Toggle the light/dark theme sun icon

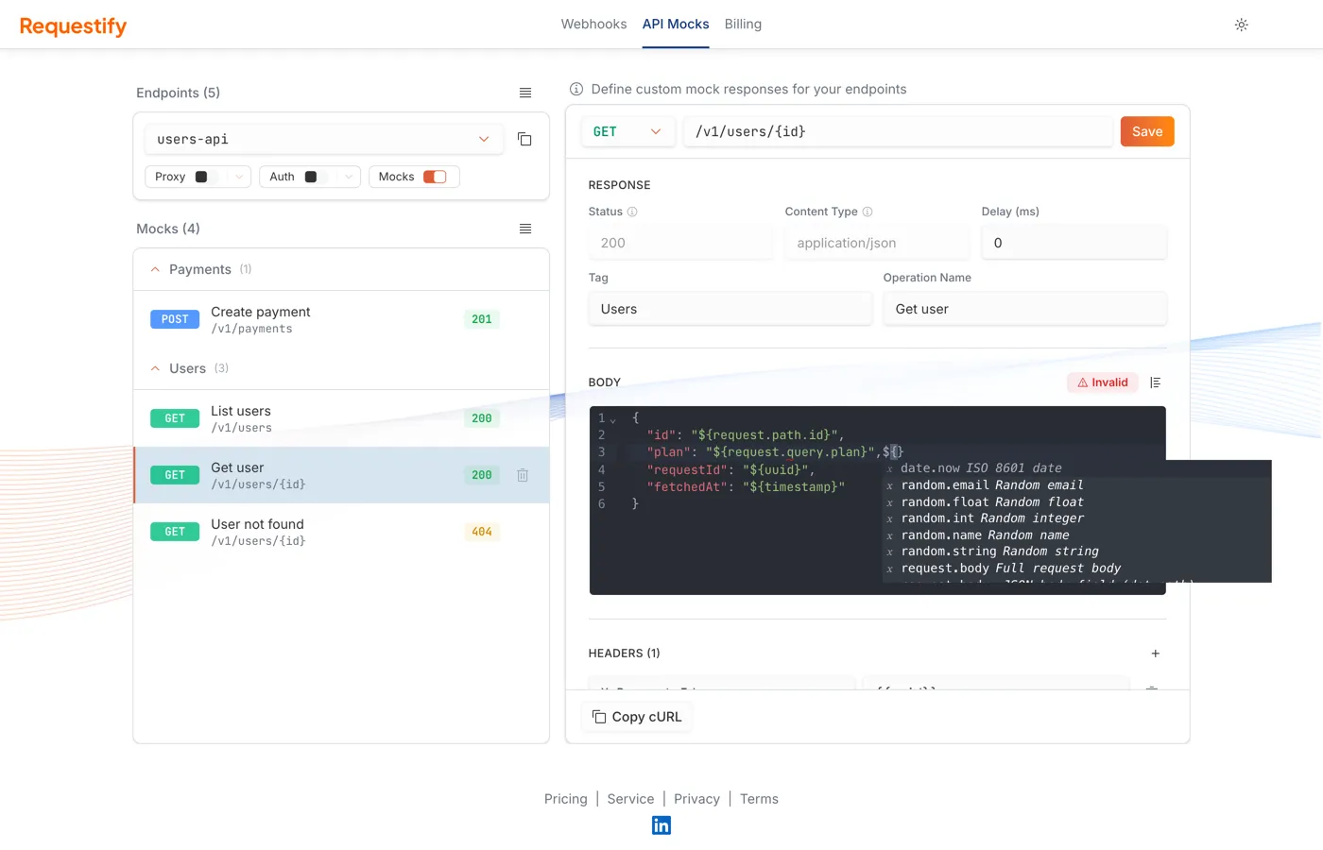click(x=1241, y=25)
